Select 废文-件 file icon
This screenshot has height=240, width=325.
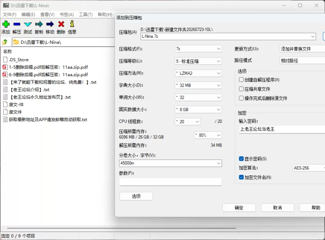[x=5, y=105]
